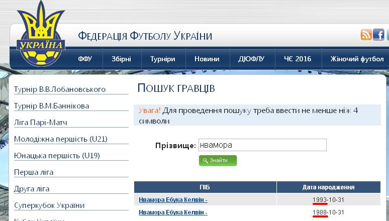Open Нвамора Ебука Келвін born 1993 link
Screen dimensions: 389x221
[173, 200]
